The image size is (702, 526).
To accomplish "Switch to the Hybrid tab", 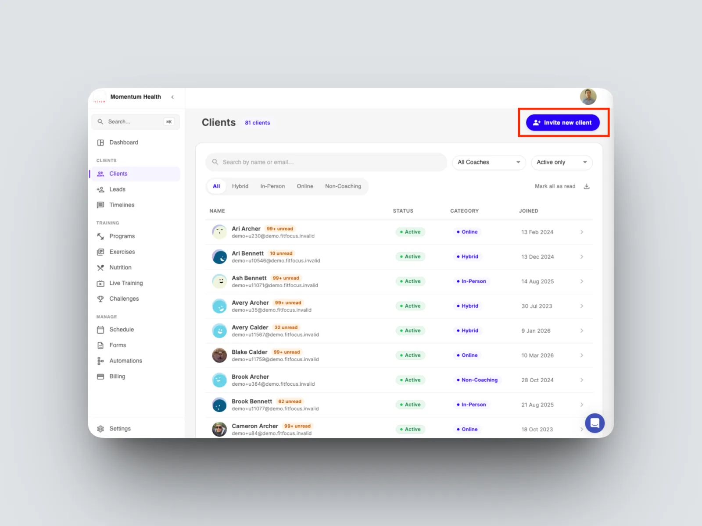I will [240, 186].
